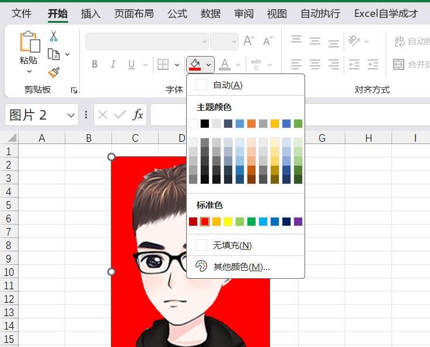
Task: Open the borders dropdown arrow
Action: tap(177, 65)
